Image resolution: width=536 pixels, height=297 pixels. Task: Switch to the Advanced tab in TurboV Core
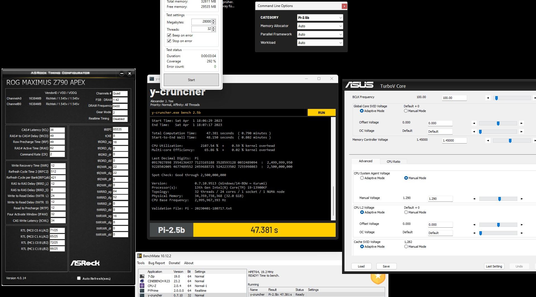[x=366, y=161]
